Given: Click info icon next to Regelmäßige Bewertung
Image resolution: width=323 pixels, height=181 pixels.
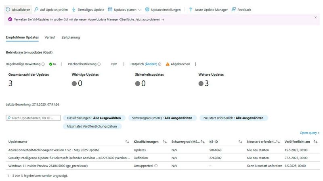Looking at the screenshot, I should click(x=43, y=64).
